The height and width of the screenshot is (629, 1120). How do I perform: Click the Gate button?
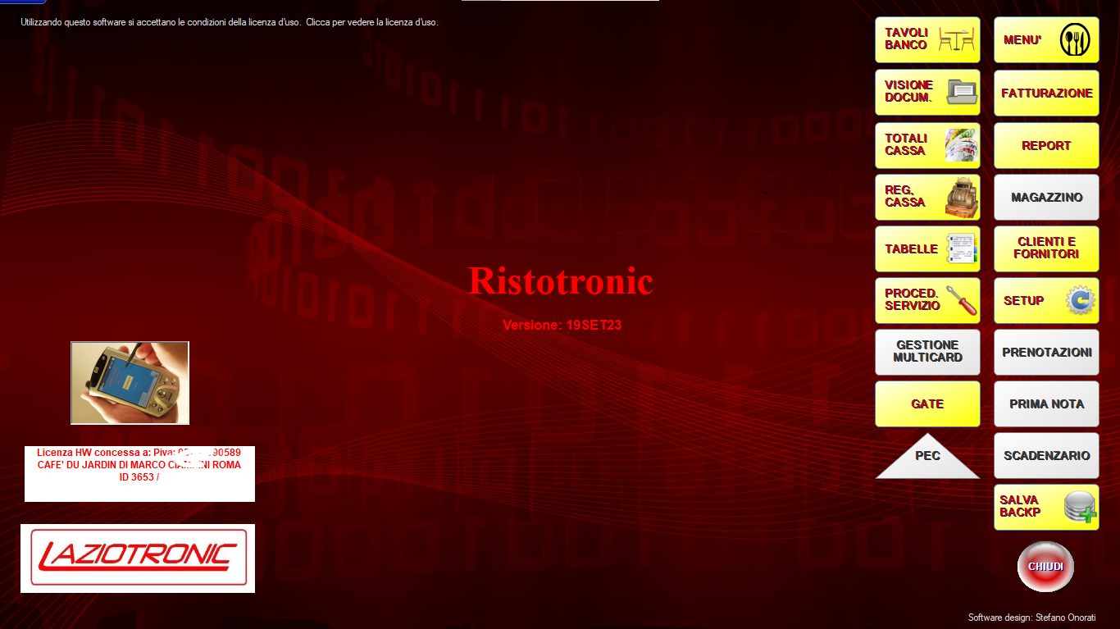point(927,403)
